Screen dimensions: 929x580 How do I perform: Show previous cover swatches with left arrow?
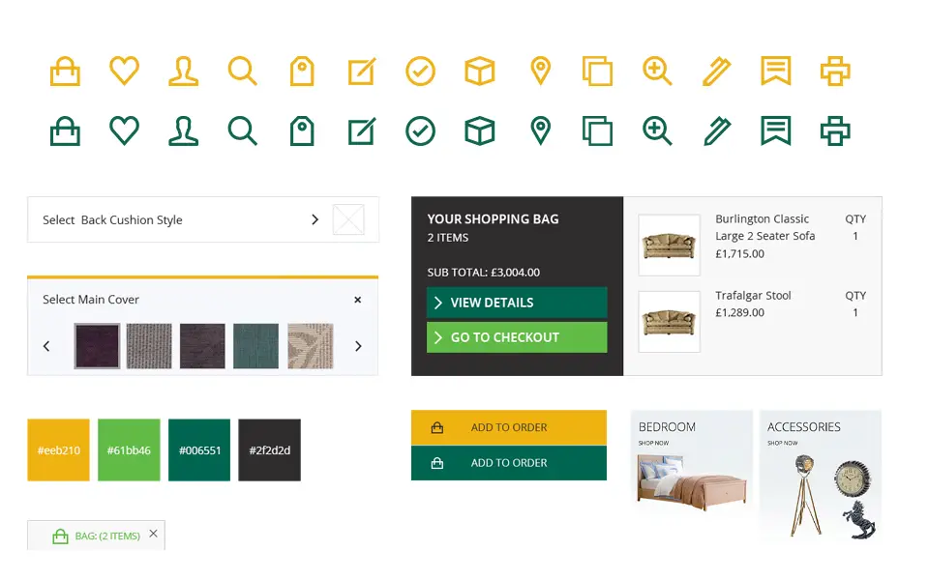coord(46,346)
